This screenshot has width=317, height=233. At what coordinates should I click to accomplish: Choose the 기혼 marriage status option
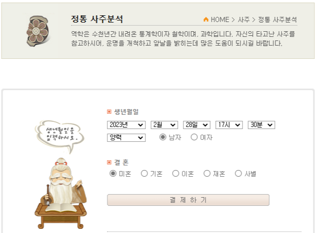(x=144, y=173)
